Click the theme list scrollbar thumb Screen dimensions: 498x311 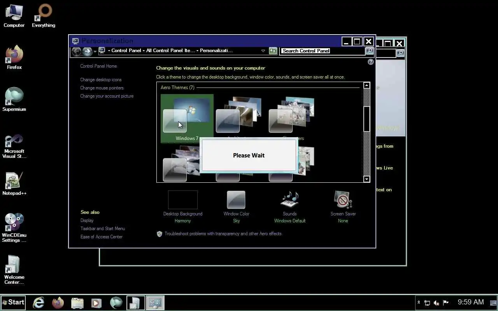[x=366, y=119]
